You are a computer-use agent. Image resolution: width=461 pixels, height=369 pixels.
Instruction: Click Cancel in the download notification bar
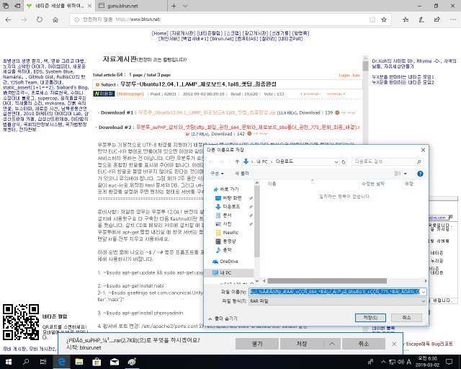tap(364, 344)
